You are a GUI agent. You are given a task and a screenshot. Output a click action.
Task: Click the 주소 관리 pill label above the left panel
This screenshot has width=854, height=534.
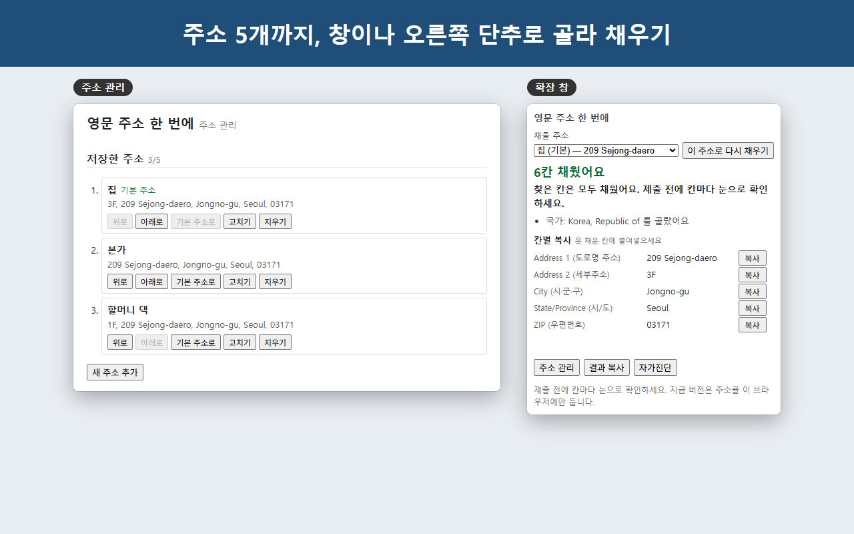(103, 87)
